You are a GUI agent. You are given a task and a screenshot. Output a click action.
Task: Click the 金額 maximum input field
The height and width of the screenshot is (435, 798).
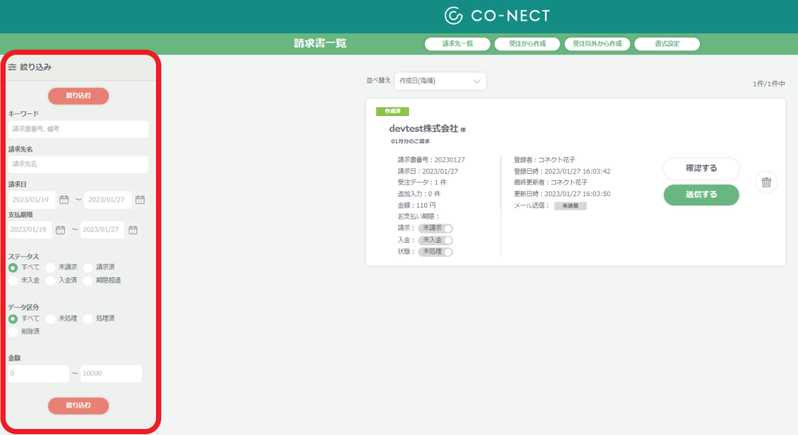coord(111,374)
